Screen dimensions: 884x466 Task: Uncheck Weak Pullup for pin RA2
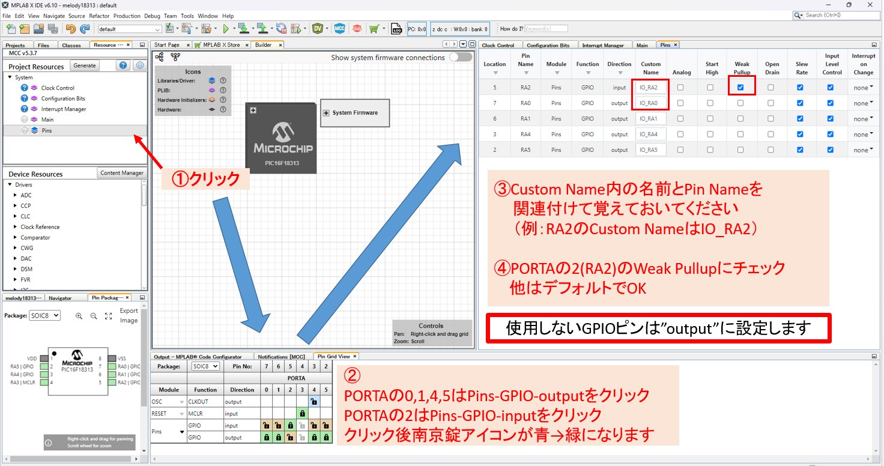(x=740, y=88)
